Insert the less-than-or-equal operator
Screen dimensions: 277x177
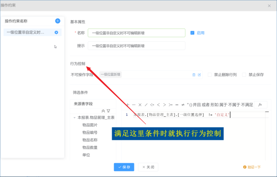[x=152, y=105]
